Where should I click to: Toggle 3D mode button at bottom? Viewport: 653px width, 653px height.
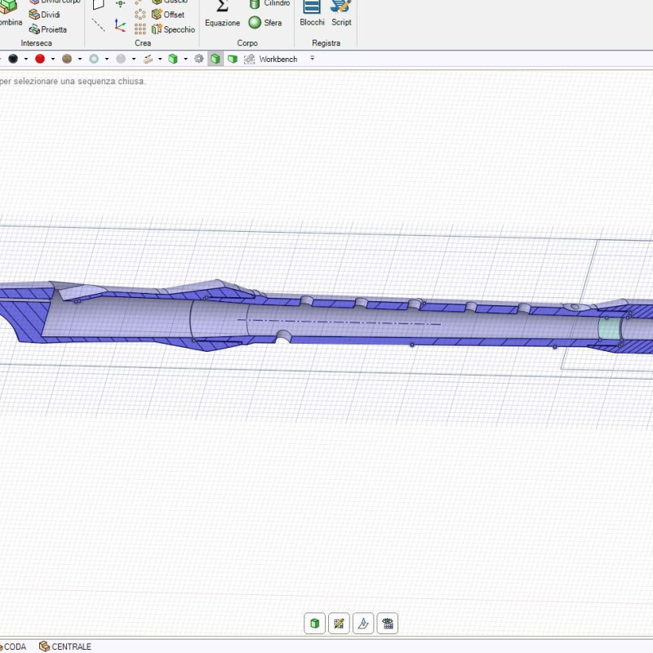(314, 624)
